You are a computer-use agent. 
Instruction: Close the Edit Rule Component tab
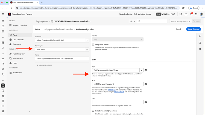(37, 2)
